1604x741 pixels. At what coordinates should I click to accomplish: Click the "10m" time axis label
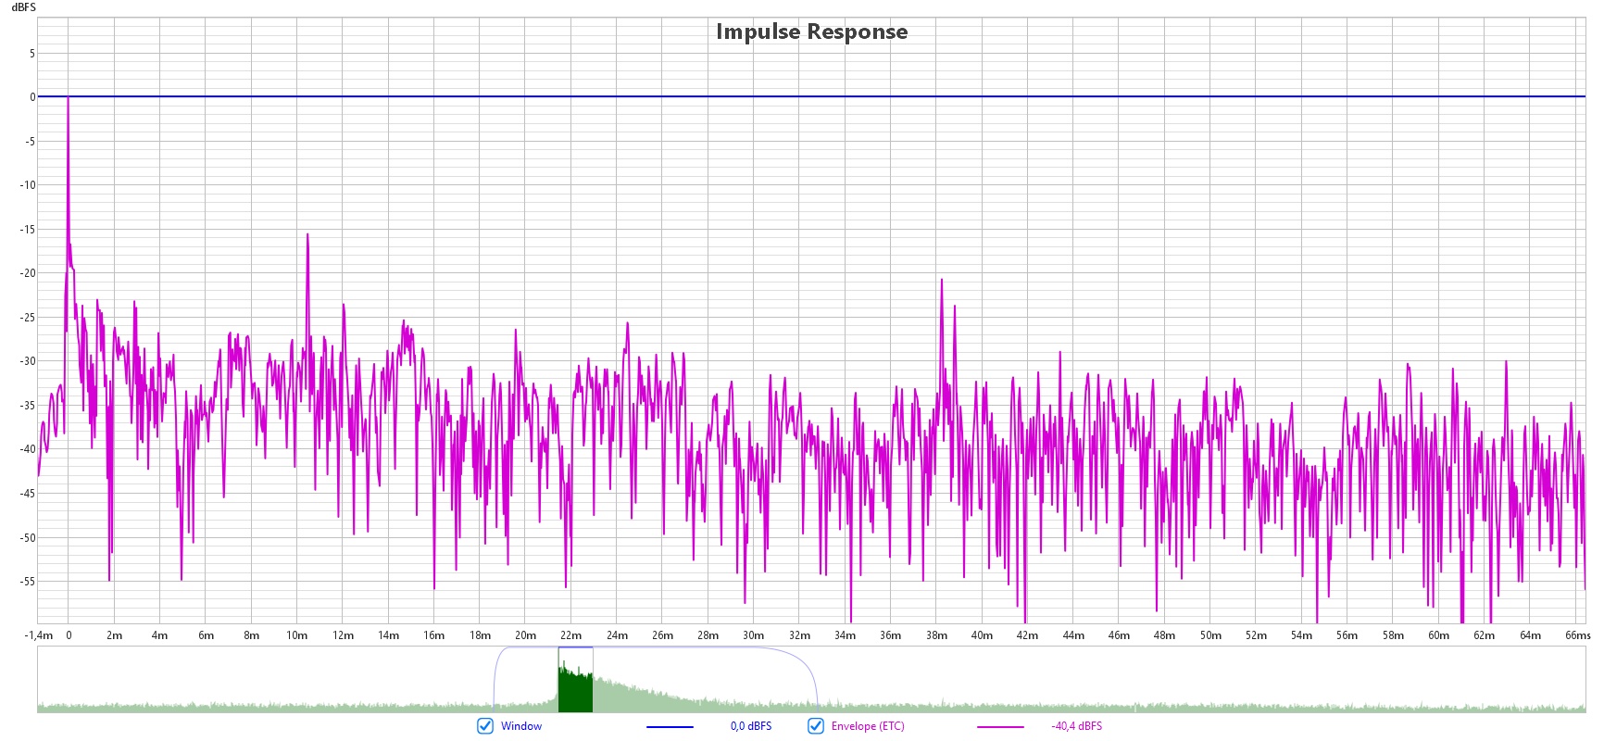coord(296,635)
